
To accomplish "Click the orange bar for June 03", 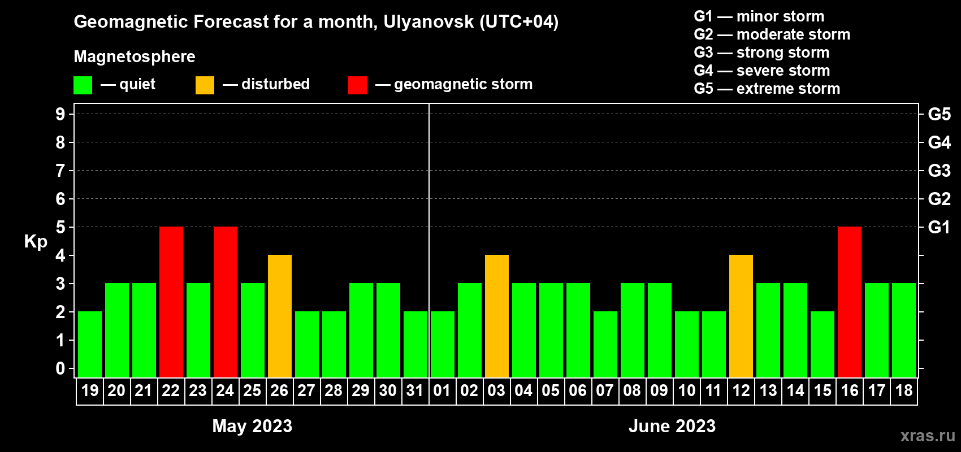I will pyautogui.click(x=497, y=316).
